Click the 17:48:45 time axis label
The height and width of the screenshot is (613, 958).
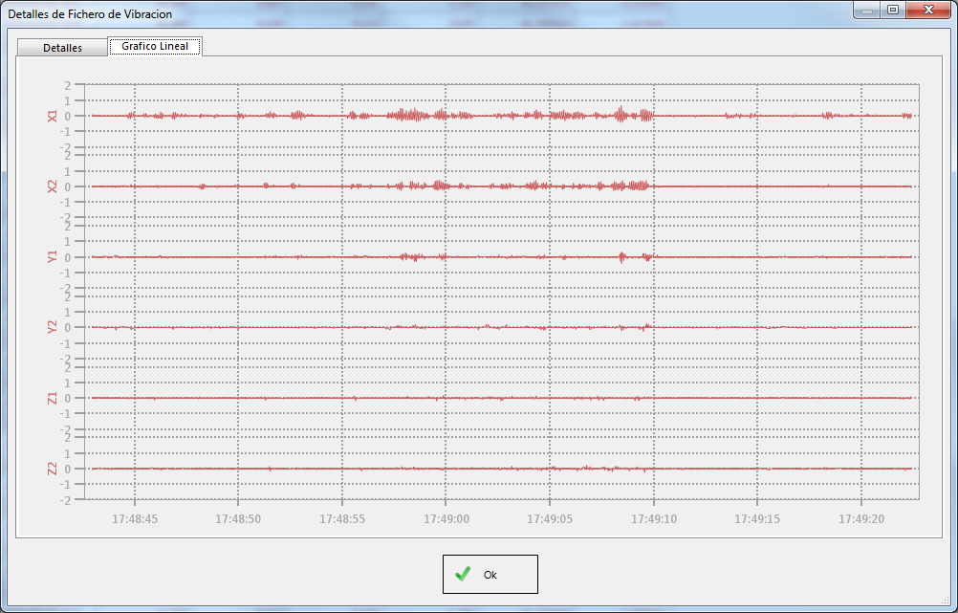point(135,518)
